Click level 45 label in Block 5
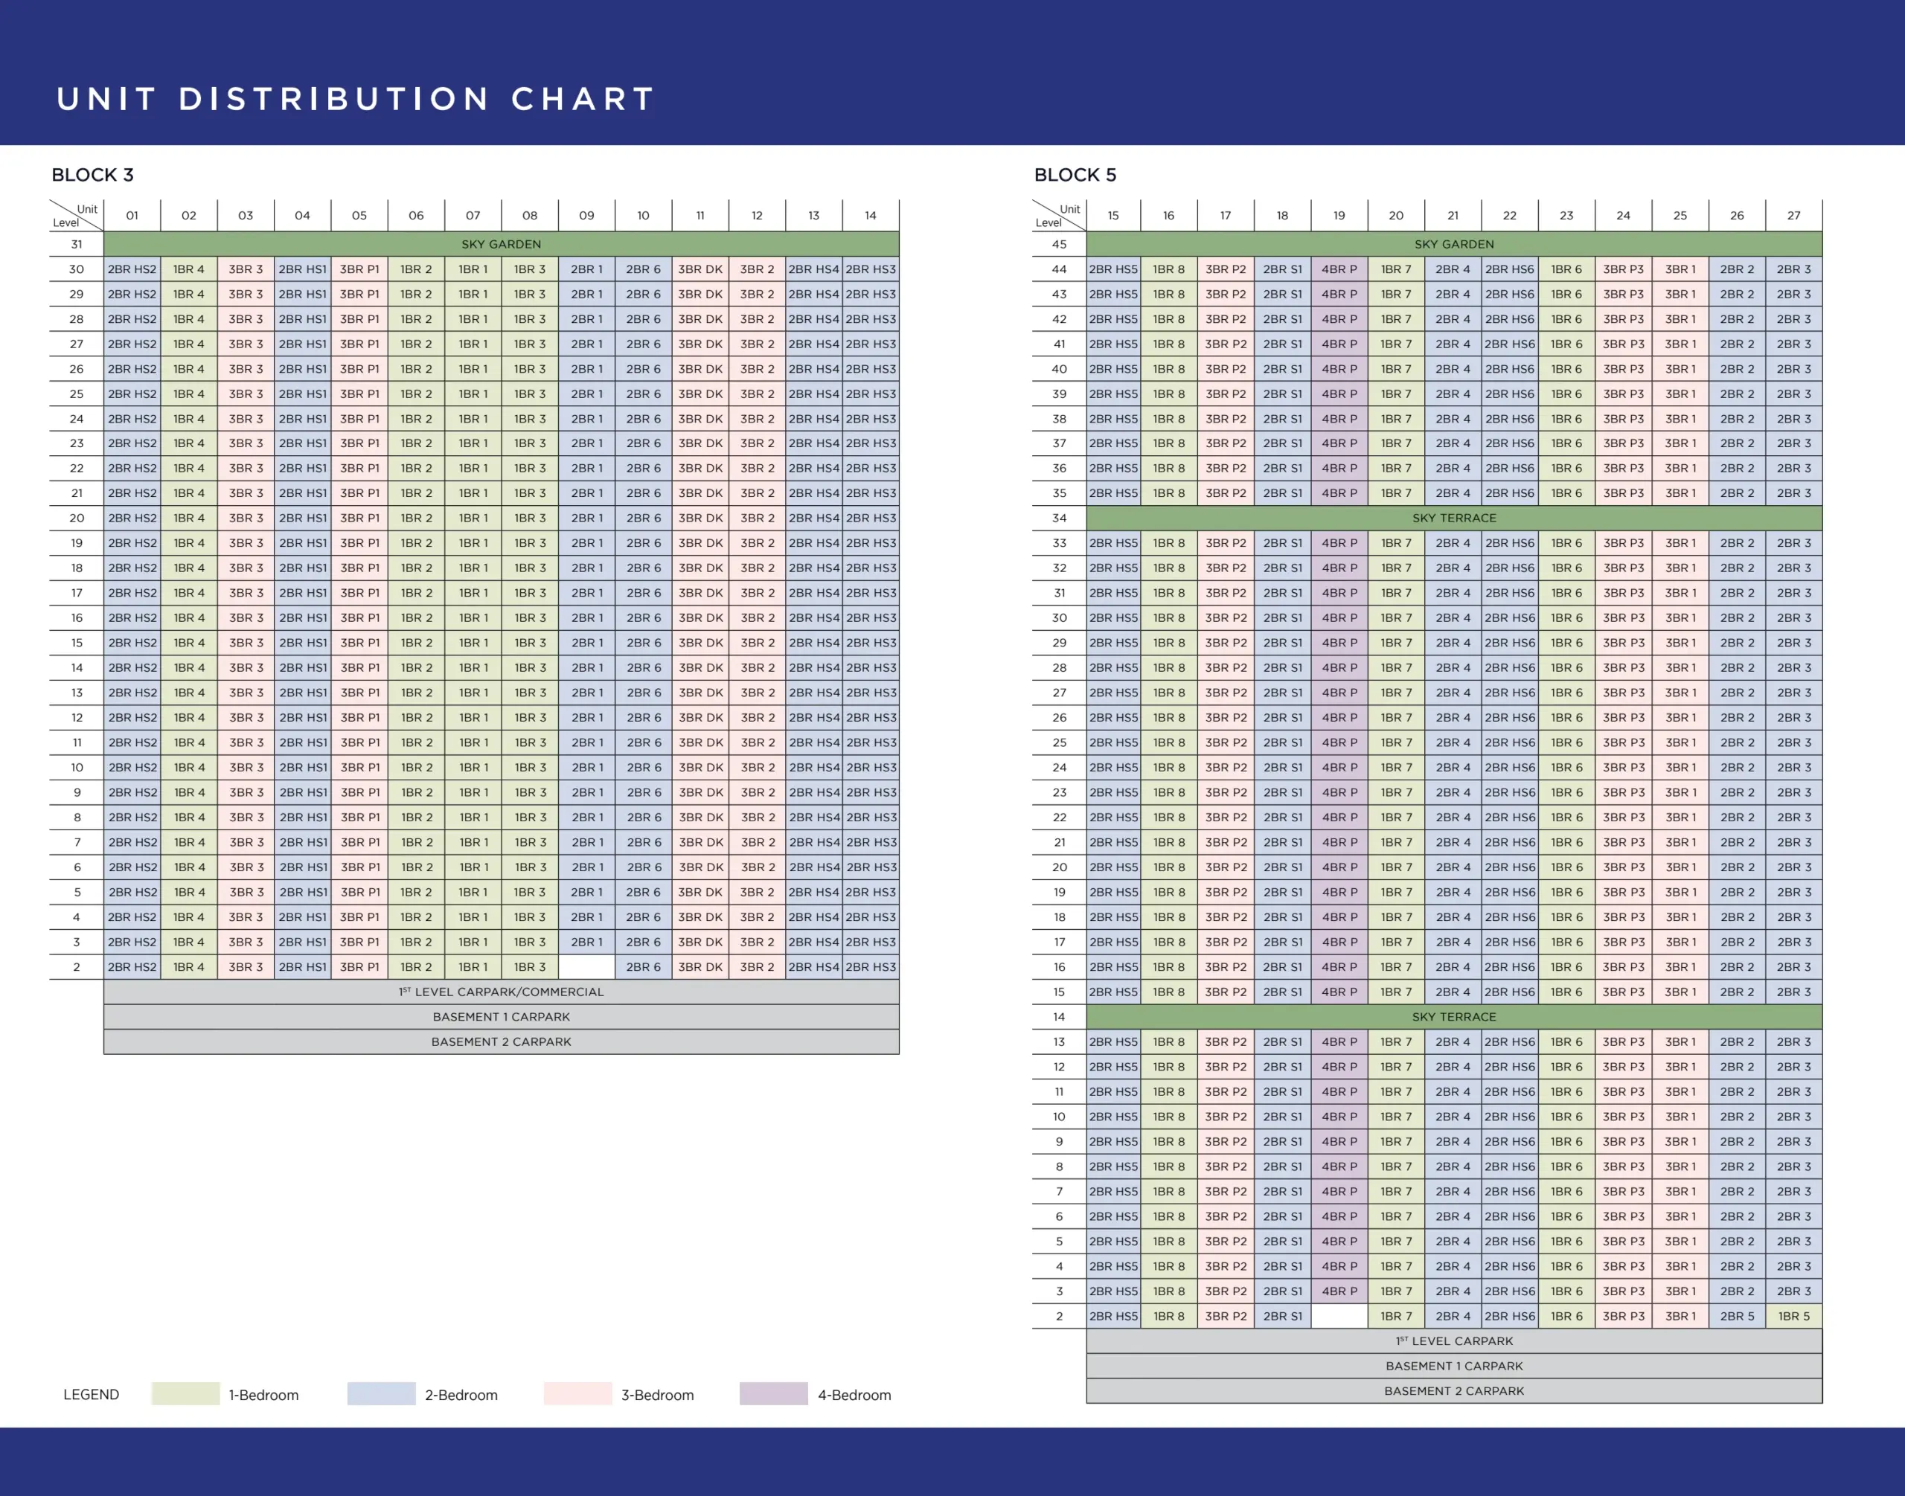 [1060, 244]
